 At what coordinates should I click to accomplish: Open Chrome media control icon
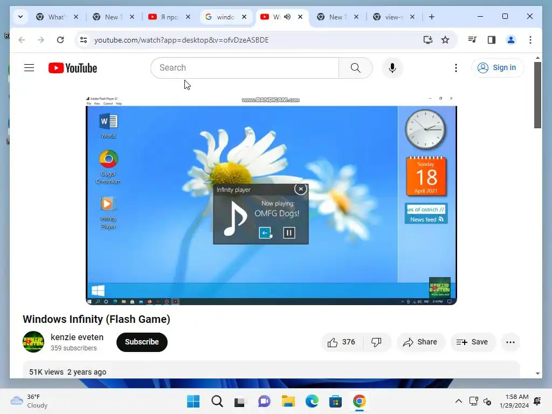point(472,40)
